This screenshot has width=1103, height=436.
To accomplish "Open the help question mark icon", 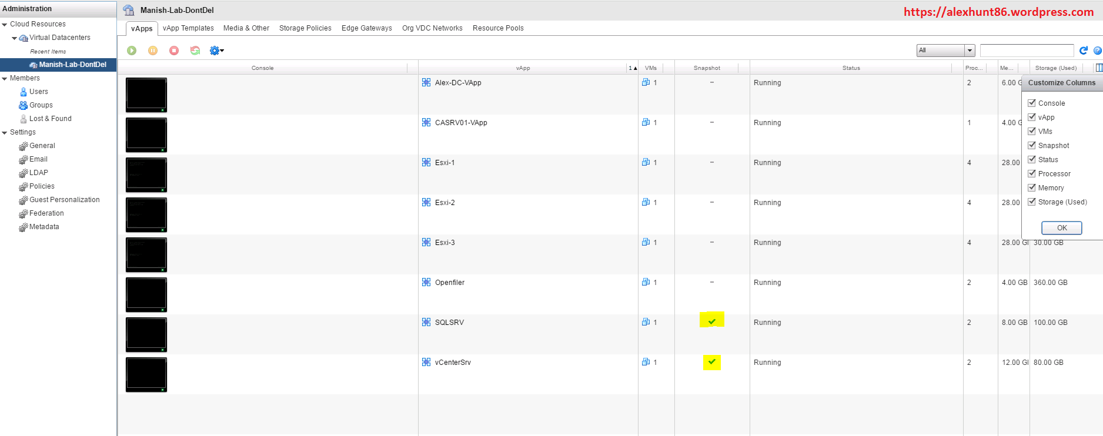I will [1097, 51].
